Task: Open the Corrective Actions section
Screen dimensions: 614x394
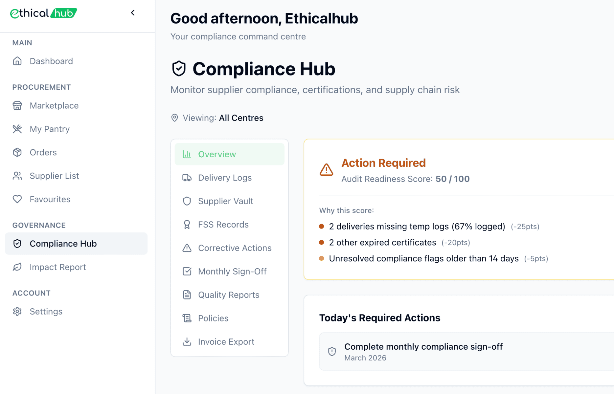Action: point(235,248)
